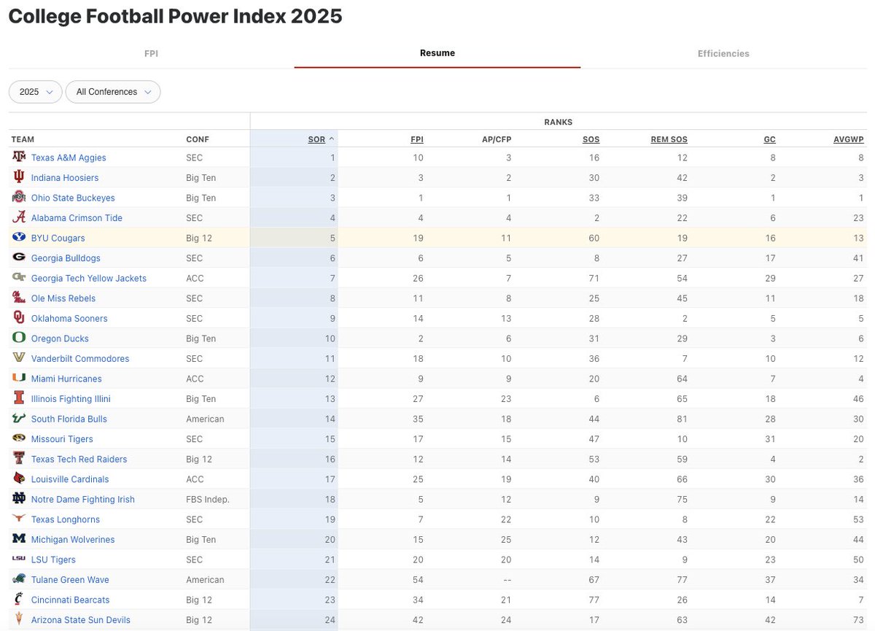Open the South Florida Bulls team link
The image size is (875, 631).
point(69,418)
